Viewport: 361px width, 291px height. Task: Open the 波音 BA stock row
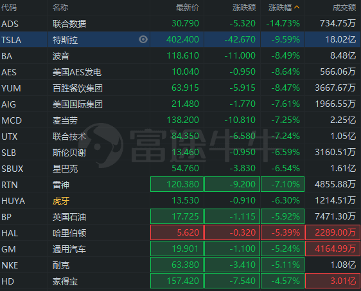(x=180, y=55)
